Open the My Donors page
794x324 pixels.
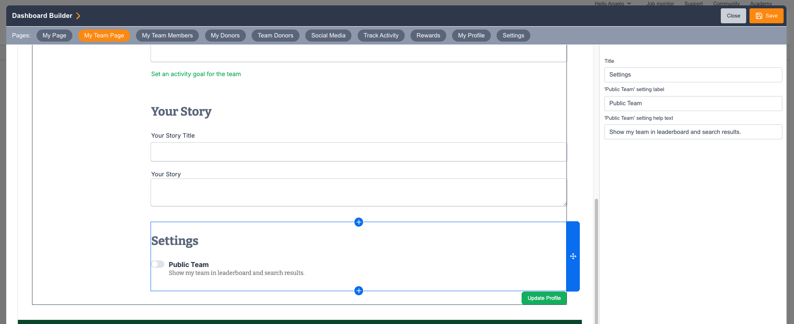point(225,35)
